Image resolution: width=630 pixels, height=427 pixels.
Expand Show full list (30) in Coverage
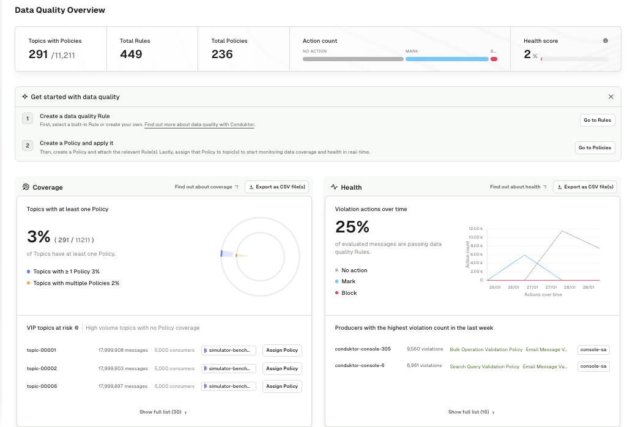pyautogui.click(x=162, y=412)
